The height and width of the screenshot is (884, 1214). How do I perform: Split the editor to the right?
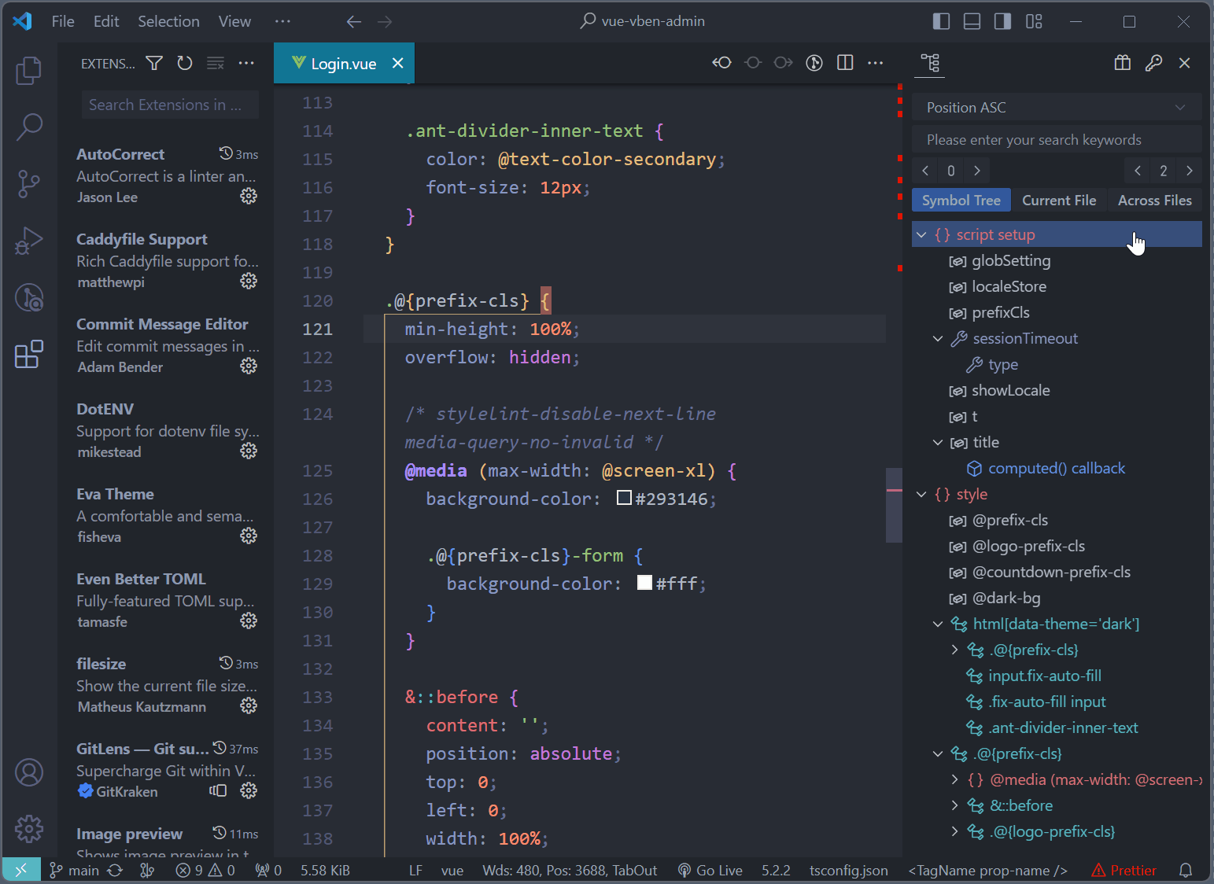click(845, 63)
